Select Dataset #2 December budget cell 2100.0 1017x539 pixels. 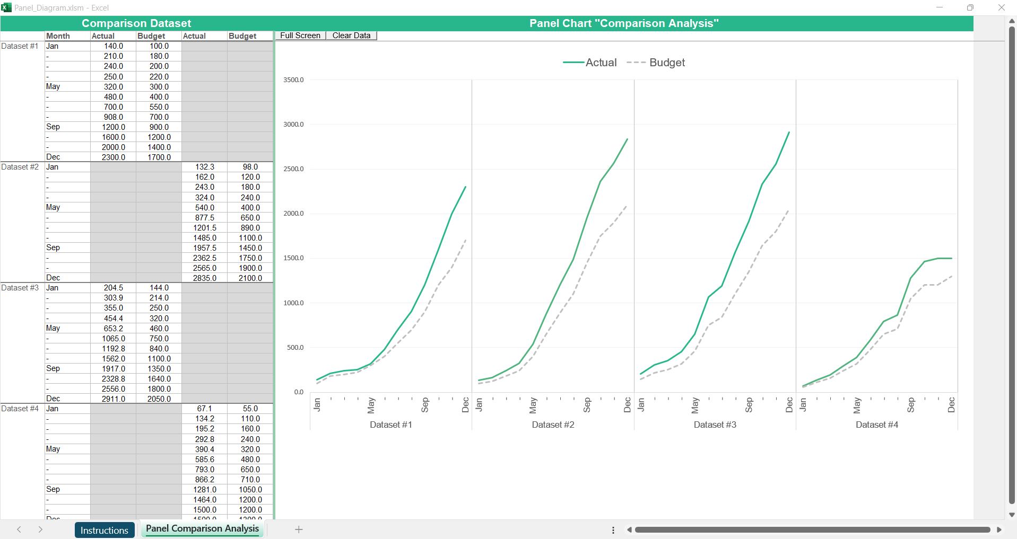[250, 278]
